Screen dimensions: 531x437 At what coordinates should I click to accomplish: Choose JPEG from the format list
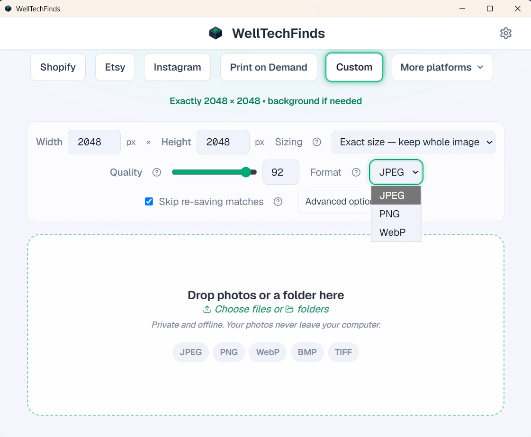pos(396,196)
